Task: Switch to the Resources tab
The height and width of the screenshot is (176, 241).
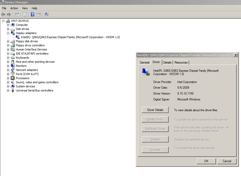Action: pos(181,63)
